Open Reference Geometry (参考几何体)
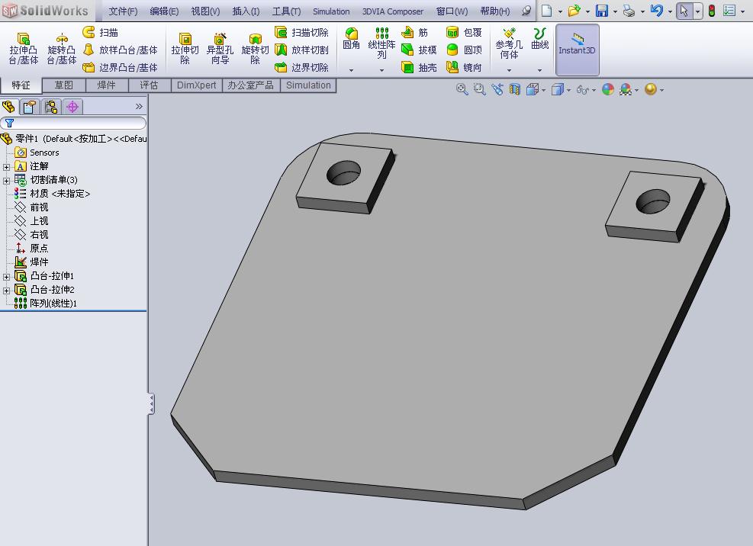The height and width of the screenshot is (546, 753). pos(509,43)
